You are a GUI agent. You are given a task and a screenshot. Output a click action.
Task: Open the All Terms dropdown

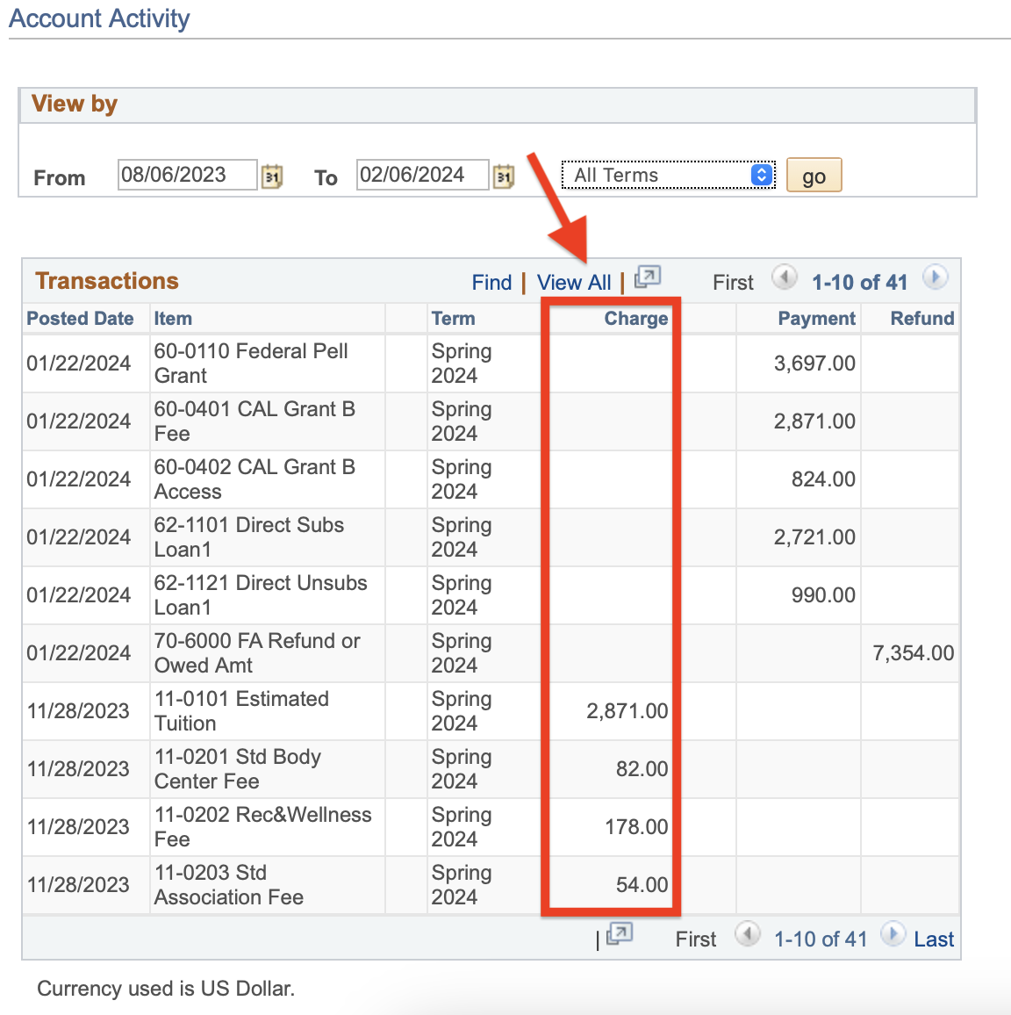(669, 175)
